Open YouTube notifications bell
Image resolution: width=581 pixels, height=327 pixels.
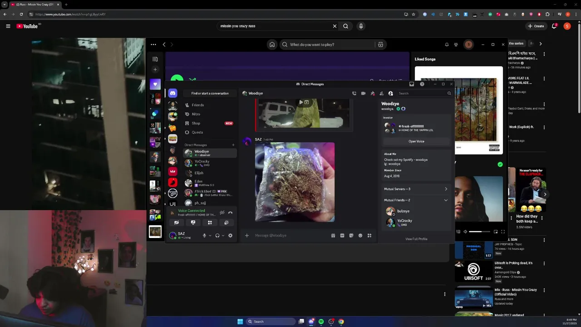click(554, 26)
